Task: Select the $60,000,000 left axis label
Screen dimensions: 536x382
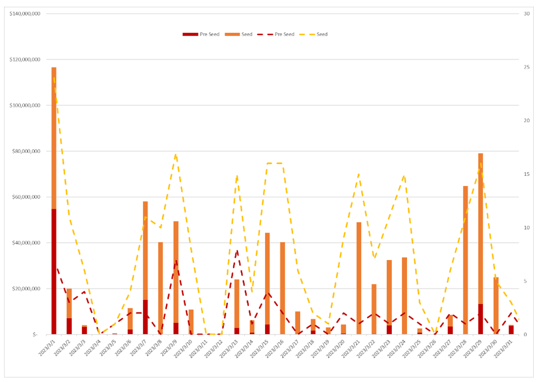Action: pos(25,197)
